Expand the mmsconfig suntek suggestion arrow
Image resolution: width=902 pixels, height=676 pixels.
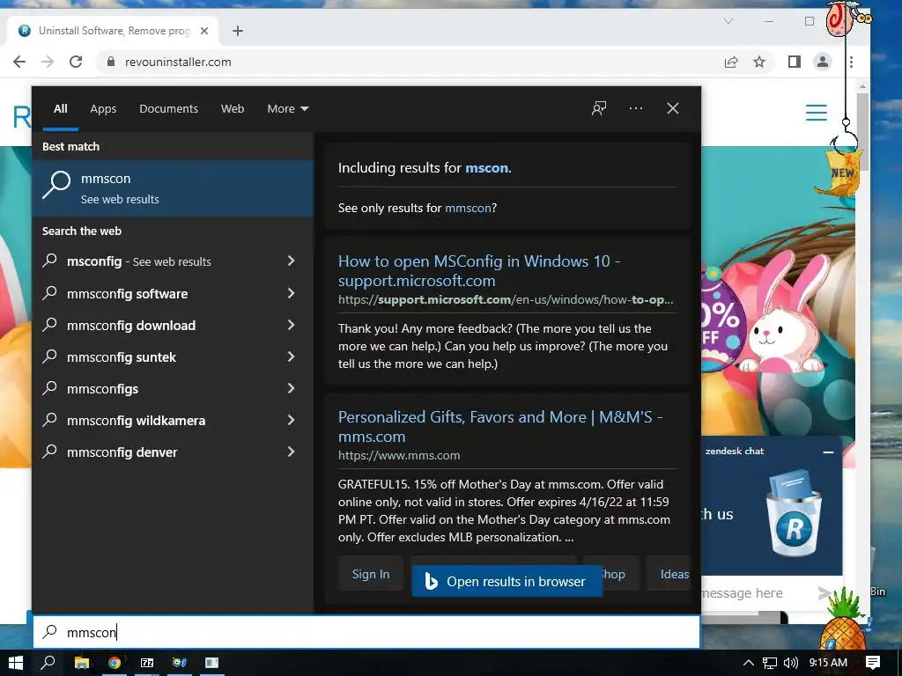click(291, 356)
